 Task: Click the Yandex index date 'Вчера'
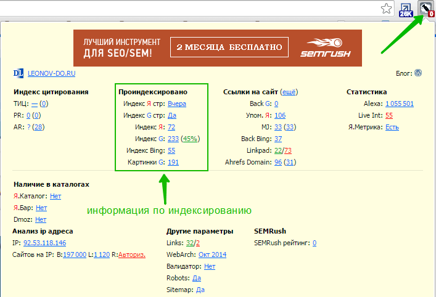pyautogui.click(x=176, y=104)
